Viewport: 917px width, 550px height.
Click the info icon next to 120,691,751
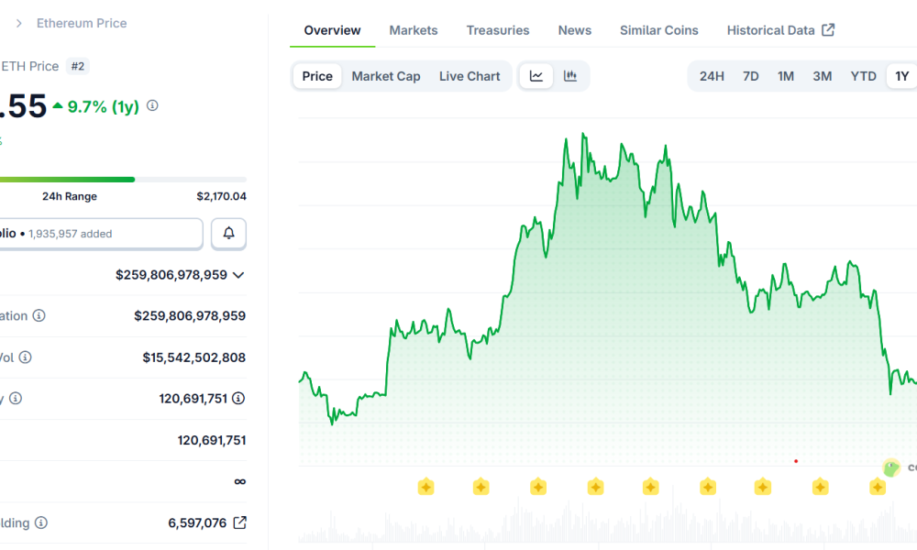click(238, 398)
